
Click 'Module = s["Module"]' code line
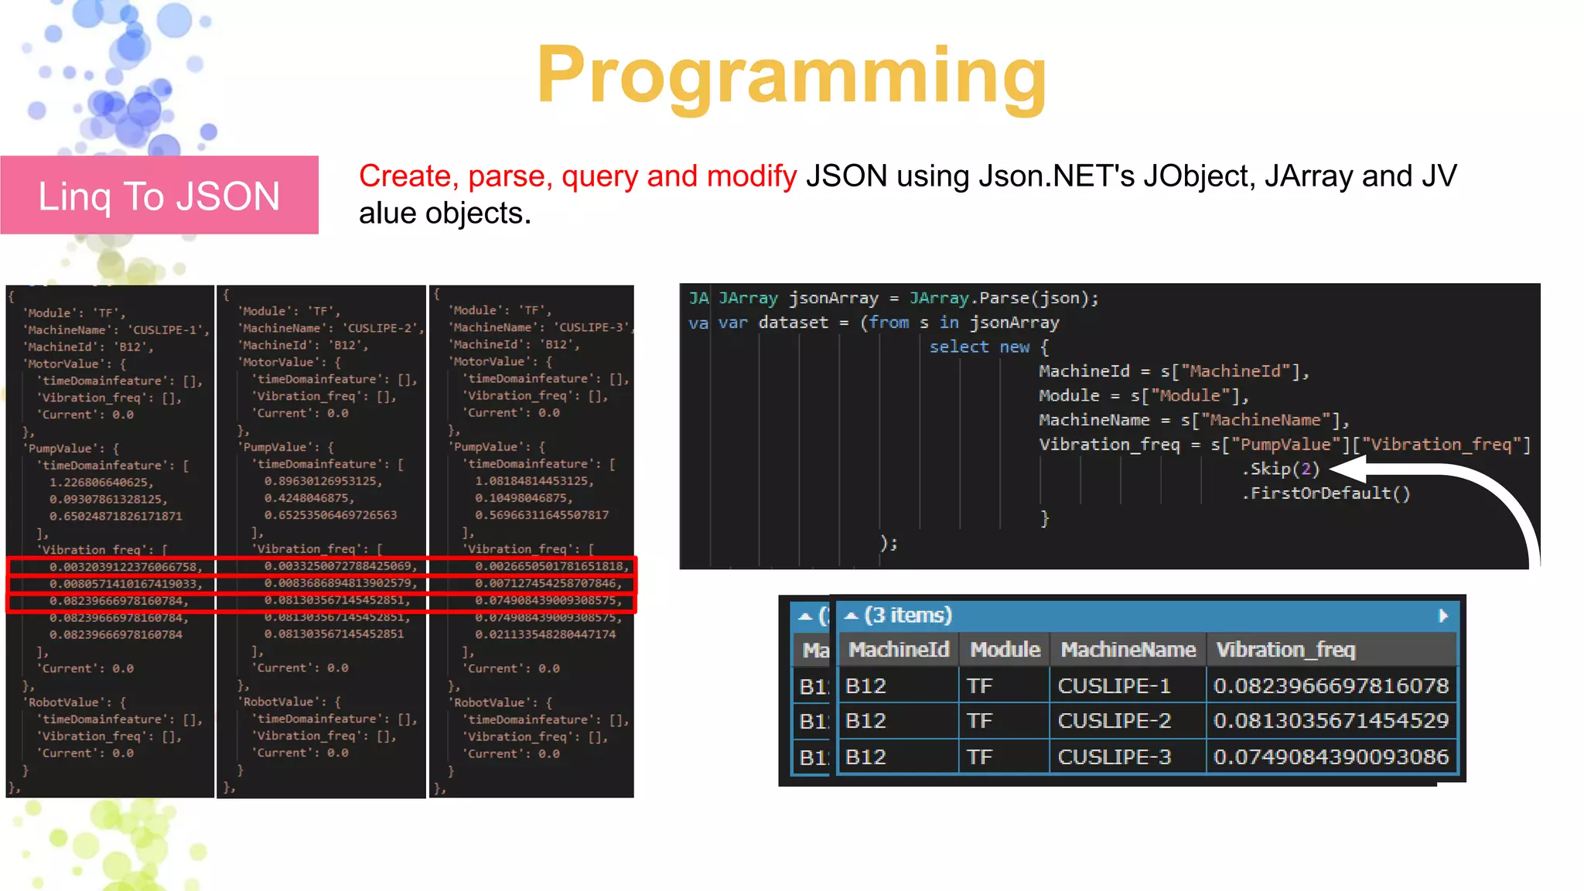click(1144, 396)
